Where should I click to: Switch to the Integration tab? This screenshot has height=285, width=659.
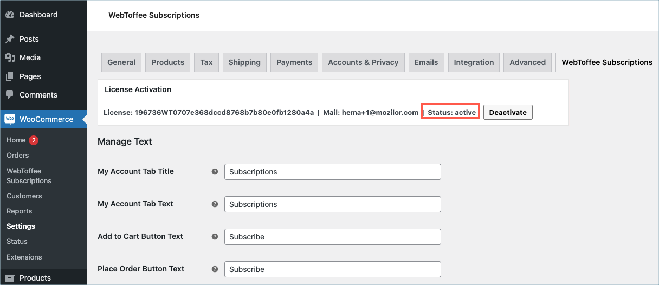click(474, 62)
